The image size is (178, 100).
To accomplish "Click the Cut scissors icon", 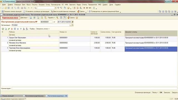I will (12, 8).
